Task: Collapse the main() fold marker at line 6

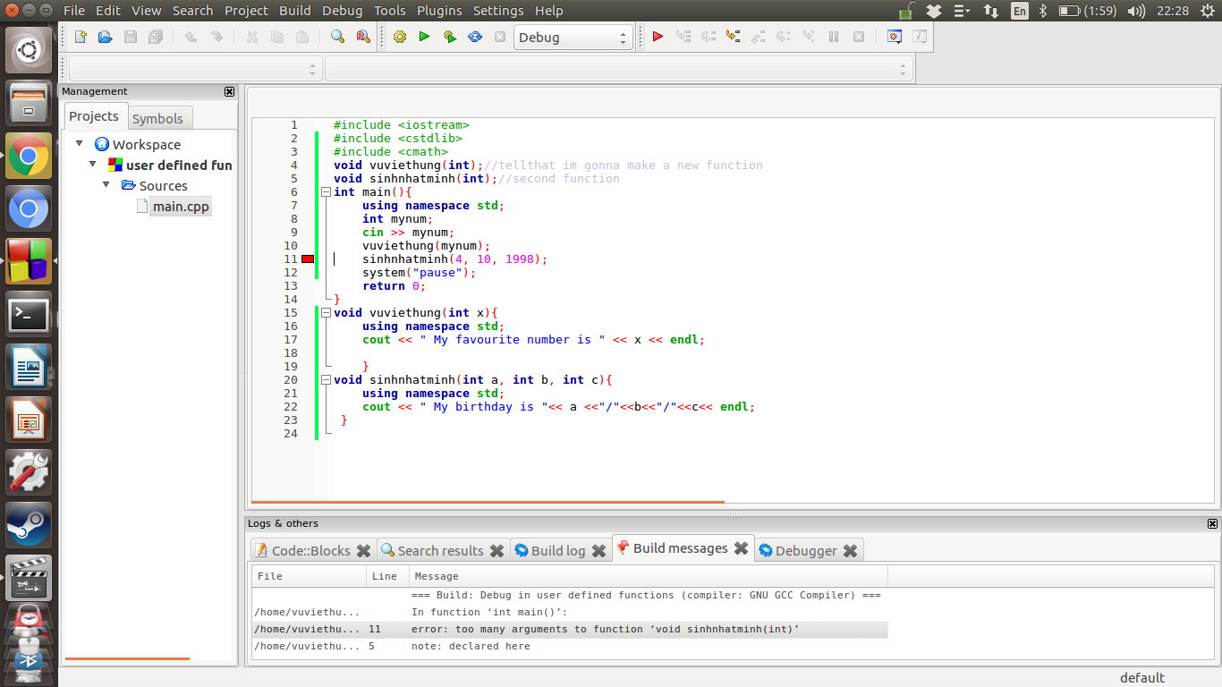Action: coord(326,192)
